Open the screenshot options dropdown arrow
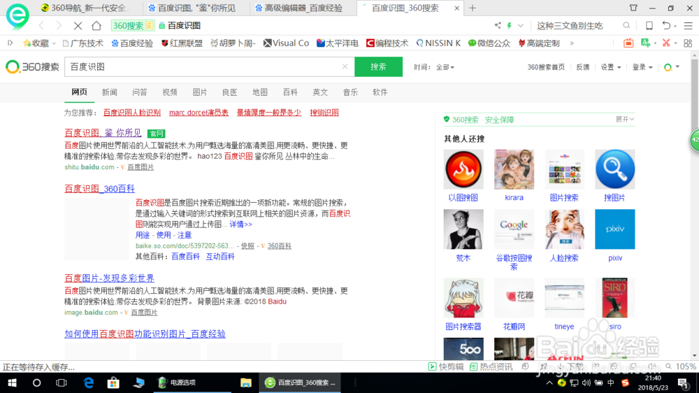 [675, 43]
